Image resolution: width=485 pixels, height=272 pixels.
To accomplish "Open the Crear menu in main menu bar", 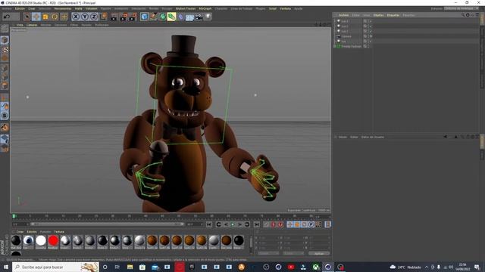I will pyautogui.click(x=32, y=8).
